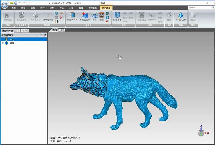Viewport: 215px width, 145px height.
Task: Open the 分析 ribbon tab
Action: [x=52, y=8]
